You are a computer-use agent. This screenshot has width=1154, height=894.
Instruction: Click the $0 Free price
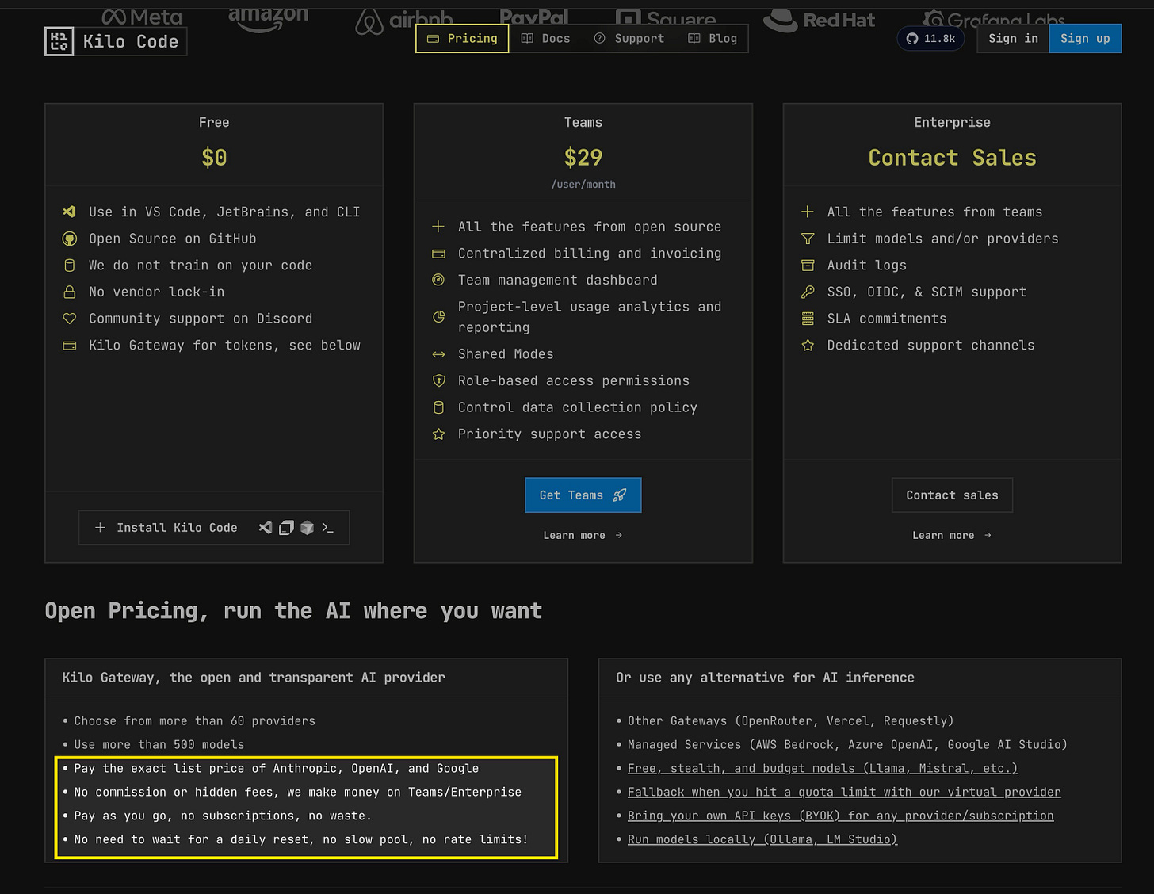point(214,157)
